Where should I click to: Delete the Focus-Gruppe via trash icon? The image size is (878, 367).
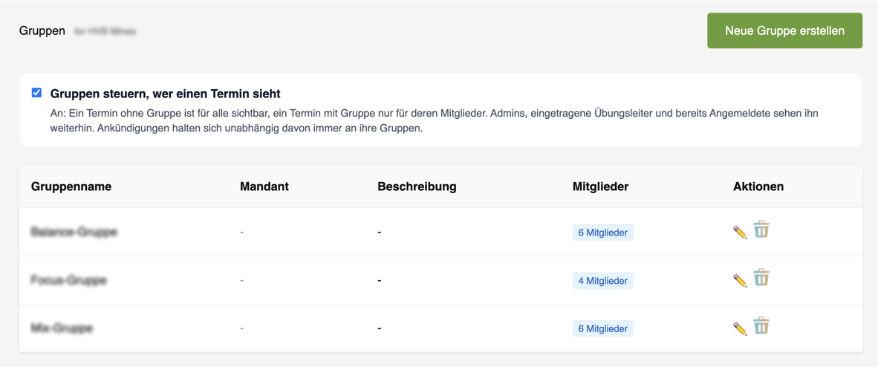[761, 278]
